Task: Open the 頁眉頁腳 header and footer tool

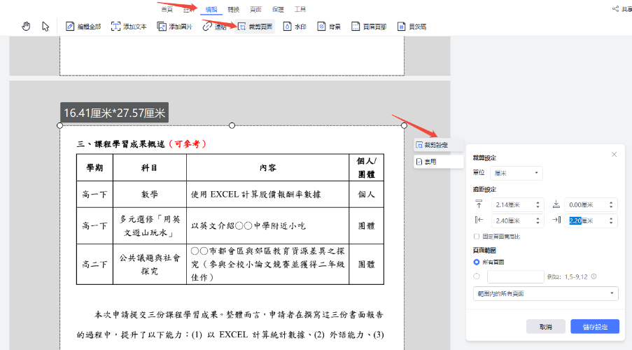Action: (369, 27)
